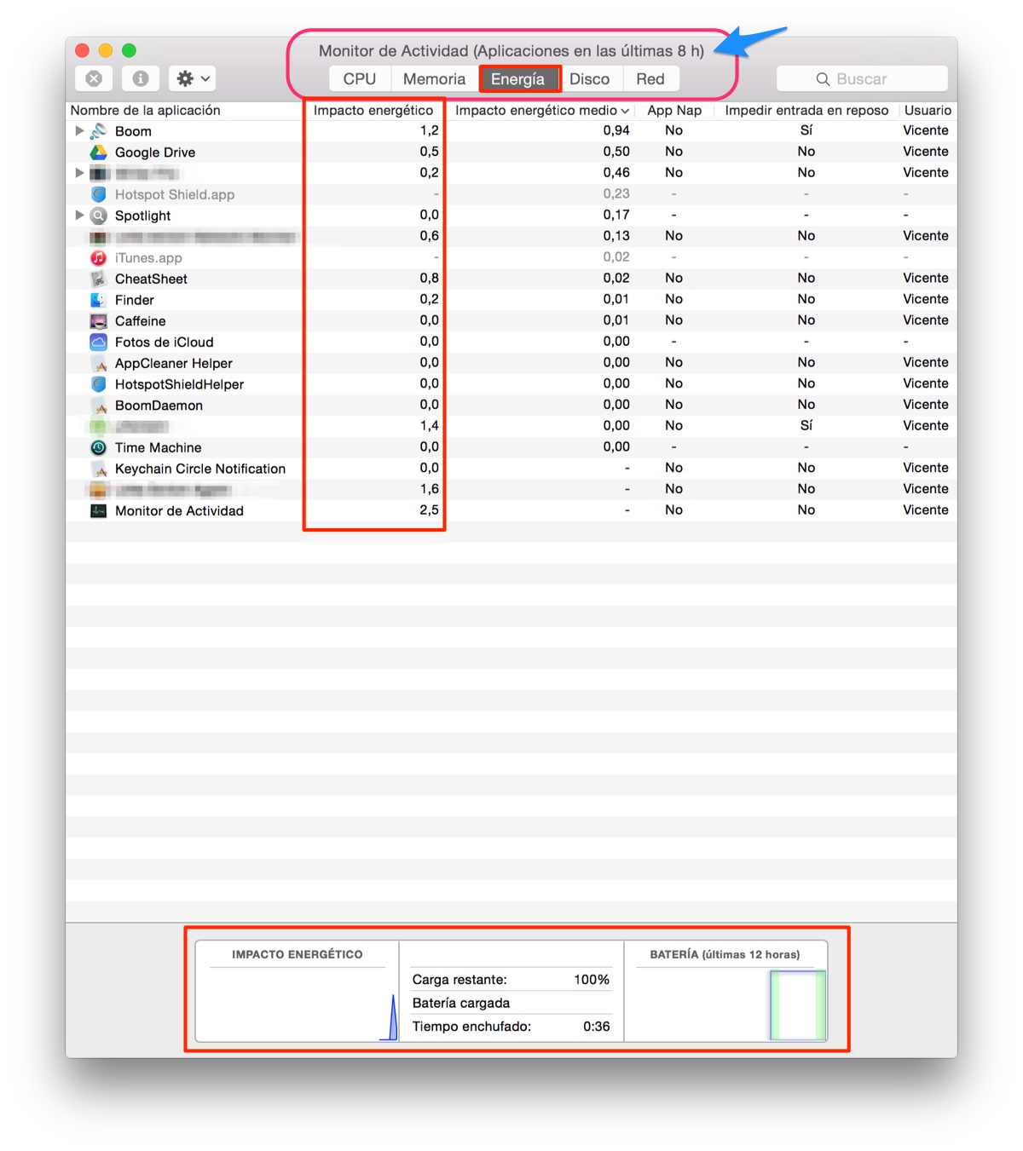The image size is (1023, 1151).
Task: Click the HotspotShieldHelper icon
Action: (x=99, y=384)
